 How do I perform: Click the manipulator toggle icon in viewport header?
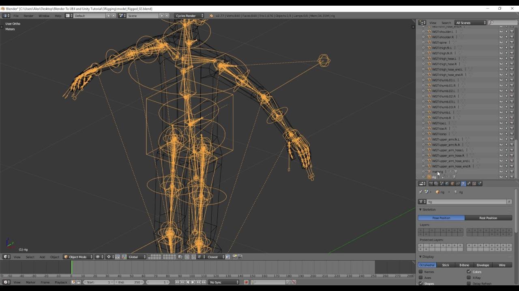pyautogui.click(x=117, y=257)
